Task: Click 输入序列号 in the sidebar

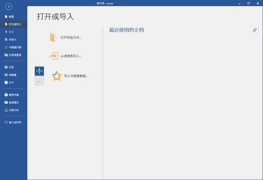Action: (x=15, y=122)
